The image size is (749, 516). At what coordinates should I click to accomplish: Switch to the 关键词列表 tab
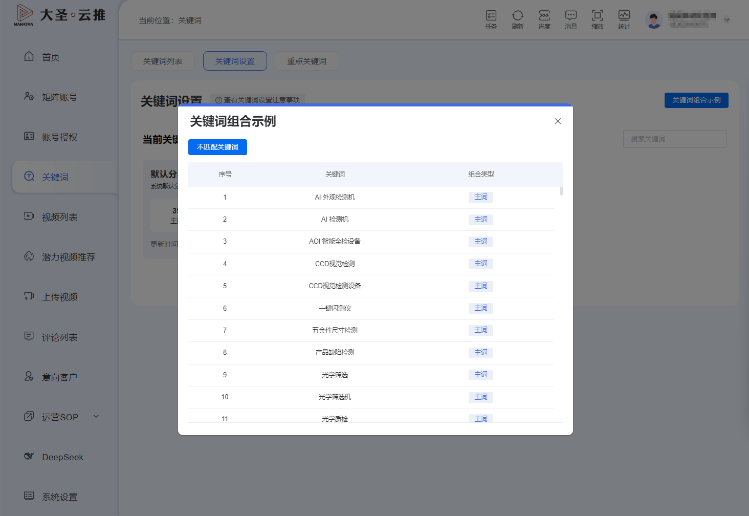tap(163, 61)
